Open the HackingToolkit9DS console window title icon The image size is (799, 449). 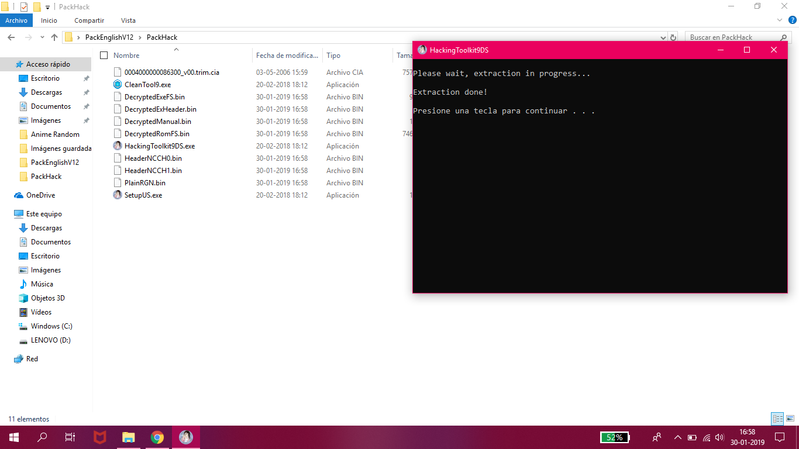[x=422, y=50]
